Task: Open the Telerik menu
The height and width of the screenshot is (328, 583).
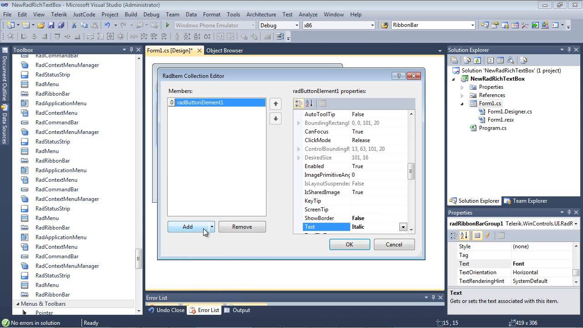Action: pos(59,15)
